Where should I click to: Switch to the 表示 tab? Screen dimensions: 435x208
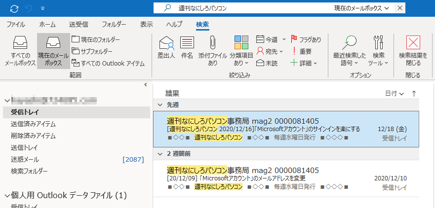[x=147, y=24]
